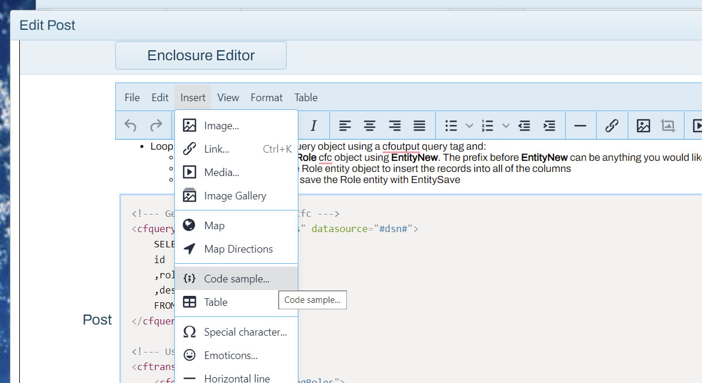Choose Emoticons... menu entry

[236, 356]
